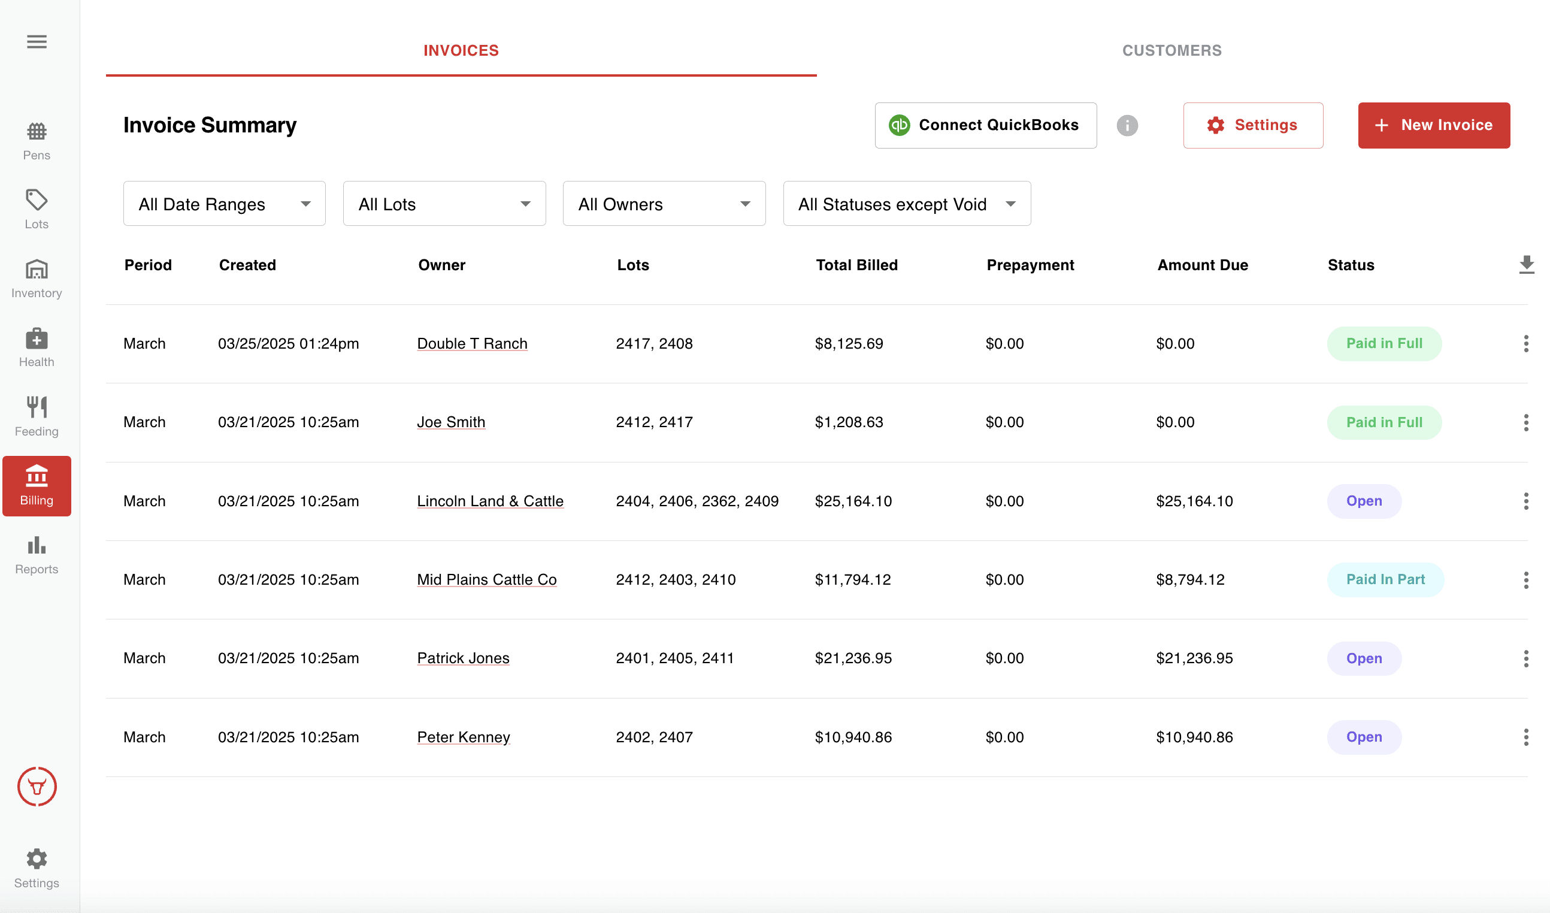Open kebab menu for Peter Kenney invoice
This screenshot has height=913, width=1550.
pyautogui.click(x=1526, y=737)
